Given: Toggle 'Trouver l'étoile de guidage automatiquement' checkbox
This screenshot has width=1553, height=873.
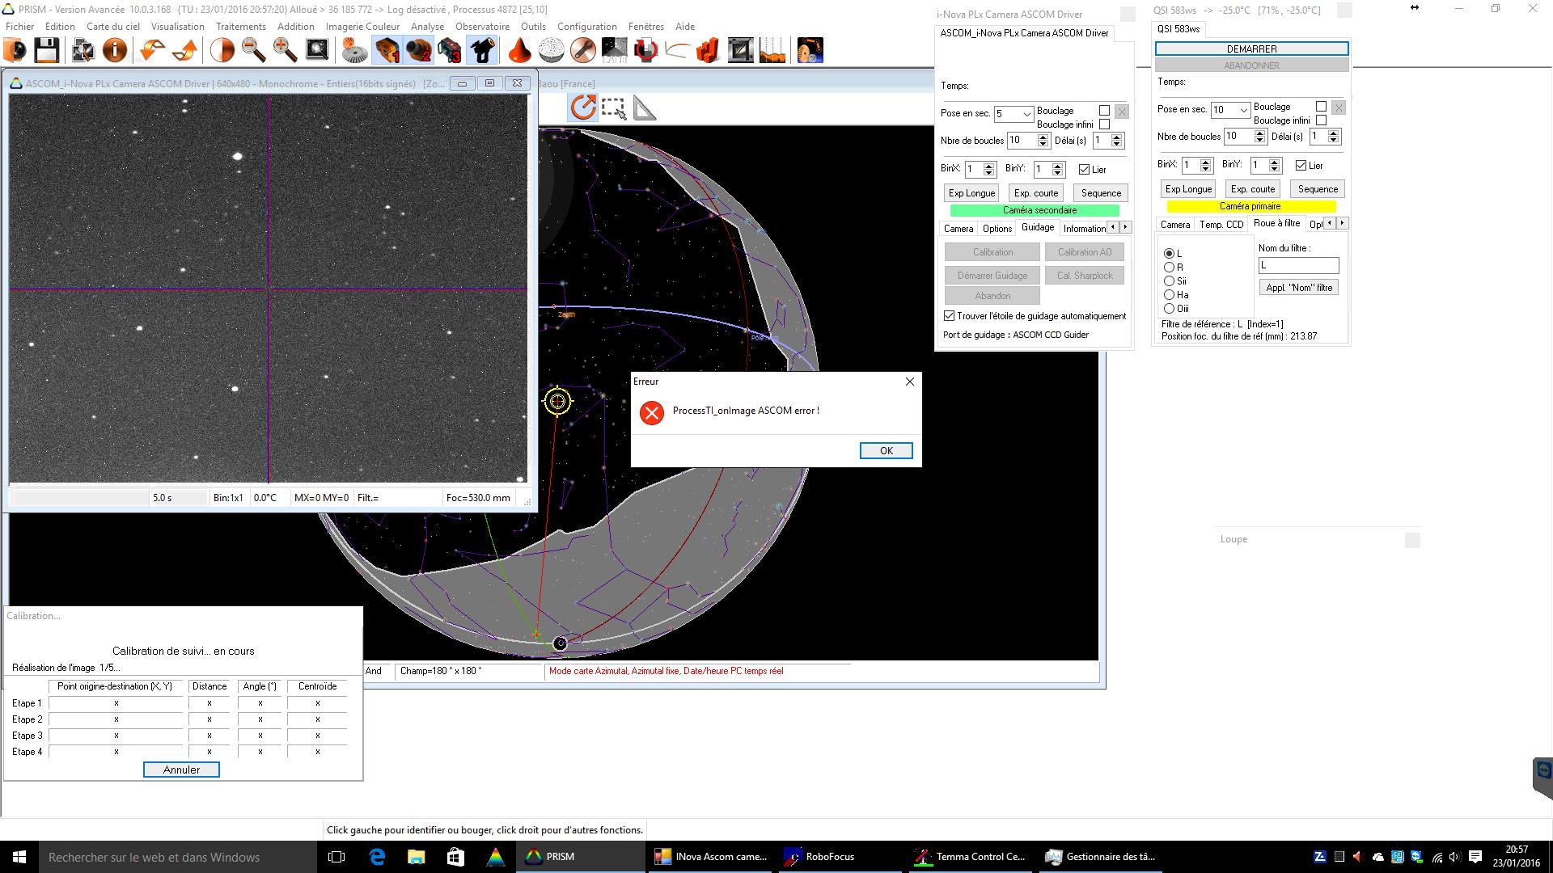Looking at the screenshot, I should [x=950, y=316].
